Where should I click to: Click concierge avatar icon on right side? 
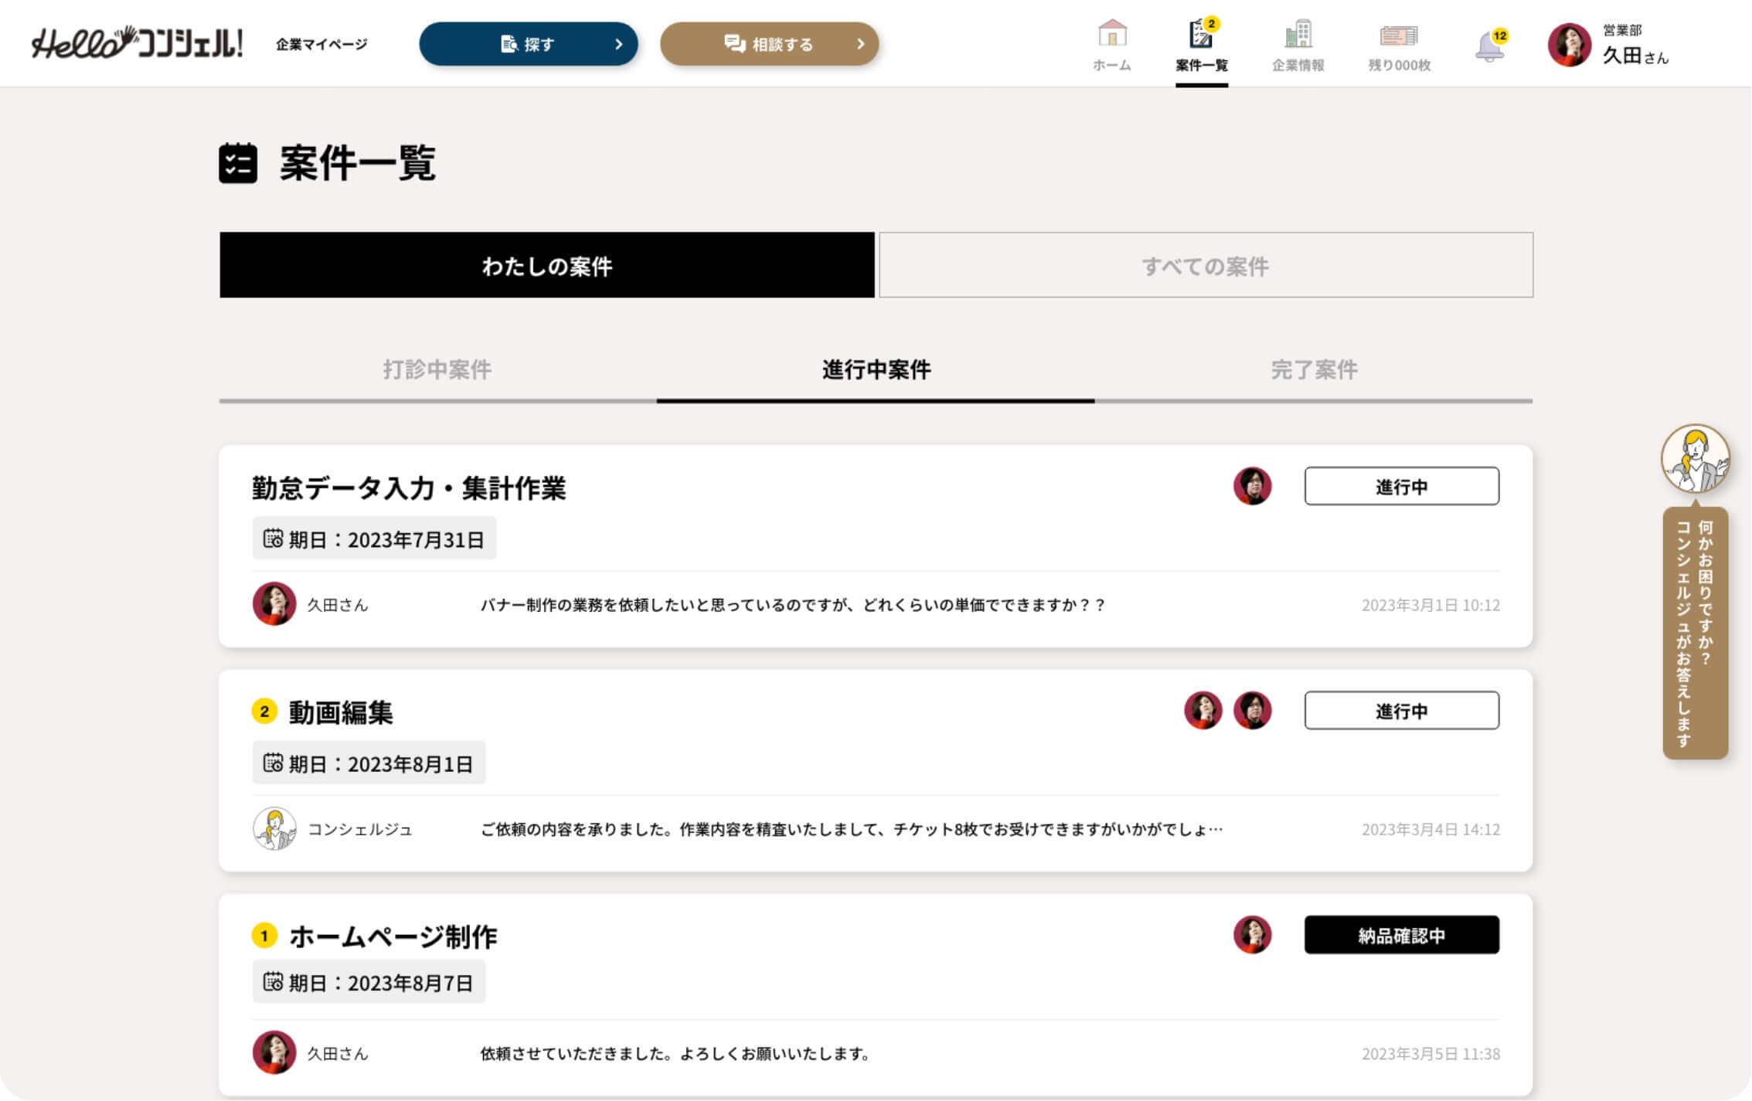[1695, 459]
